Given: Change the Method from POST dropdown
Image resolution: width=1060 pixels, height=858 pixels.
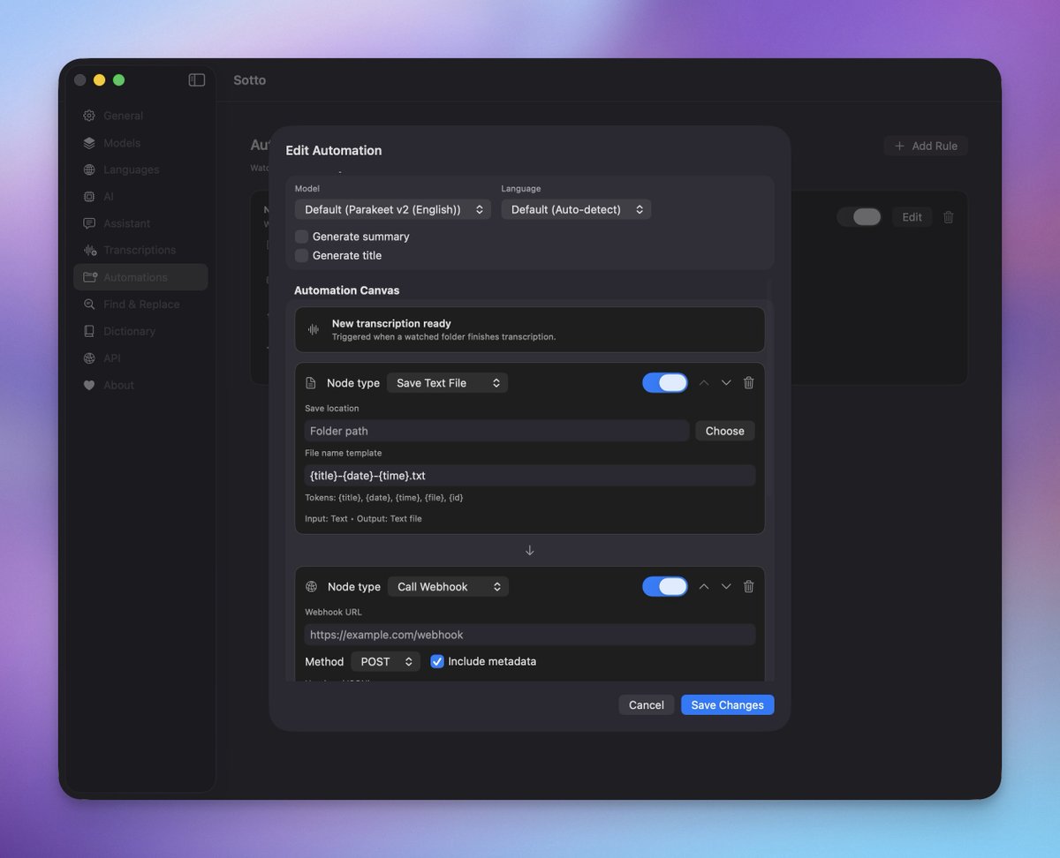Looking at the screenshot, I should pyautogui.click(x=385, y=661).
